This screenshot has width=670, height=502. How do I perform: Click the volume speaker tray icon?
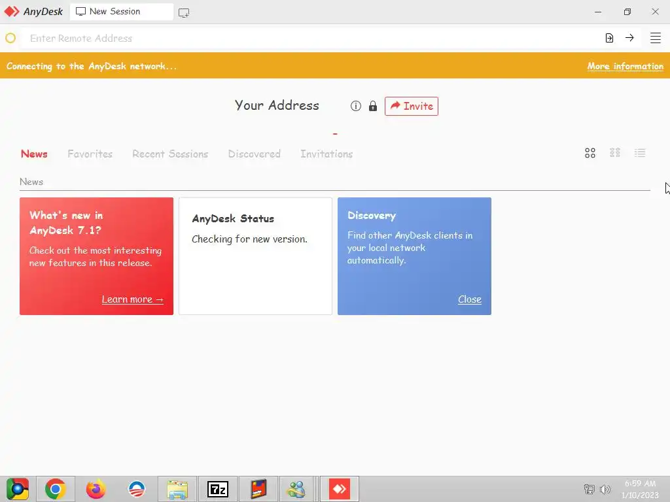605,489
